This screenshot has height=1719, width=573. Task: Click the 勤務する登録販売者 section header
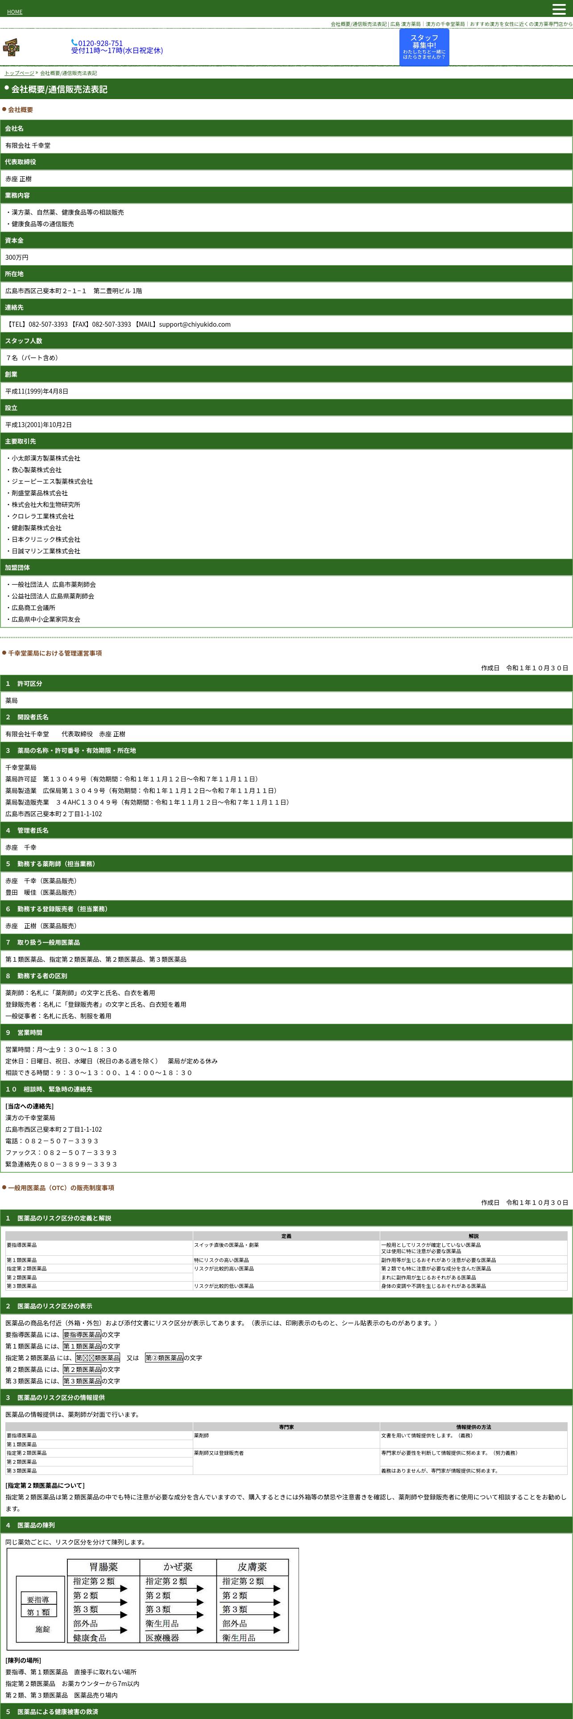point(286,909)
